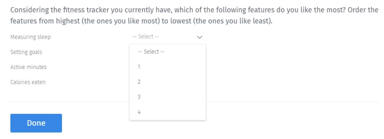Screen dimensions: 384x139
Task: Click the 'Active minutes' feature label
Action: click(29, 67)
